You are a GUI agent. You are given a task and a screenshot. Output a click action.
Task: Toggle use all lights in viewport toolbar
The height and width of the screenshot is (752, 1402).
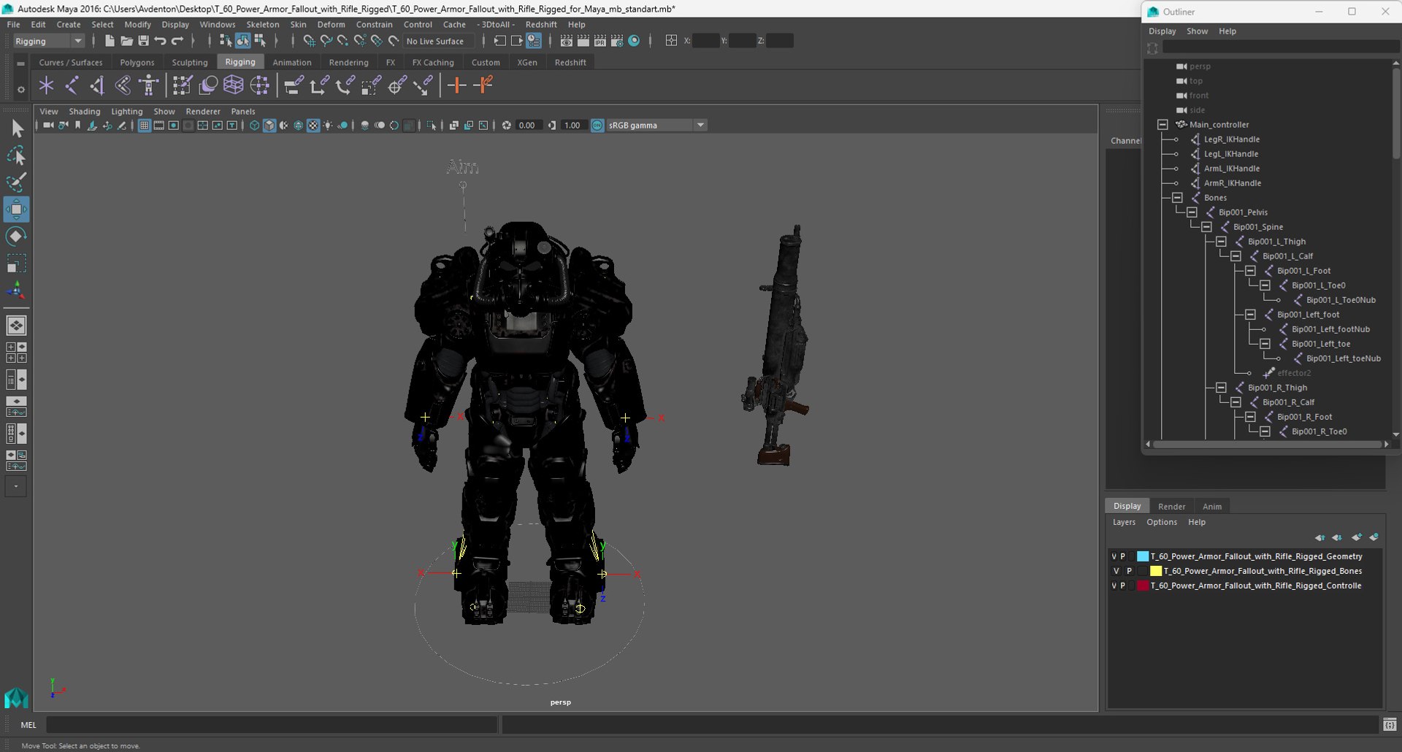coord(328,126)
